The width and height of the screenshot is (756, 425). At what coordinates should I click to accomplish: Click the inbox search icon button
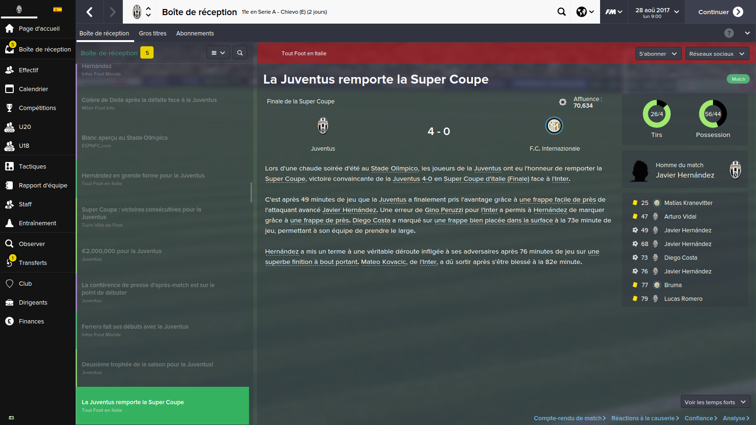(240, 53)
